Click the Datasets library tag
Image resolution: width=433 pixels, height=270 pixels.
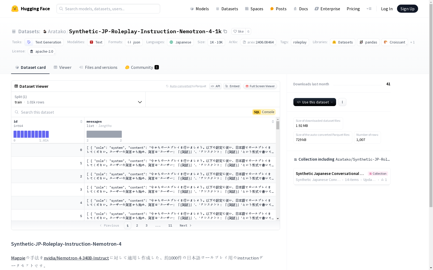click(343, 42)
